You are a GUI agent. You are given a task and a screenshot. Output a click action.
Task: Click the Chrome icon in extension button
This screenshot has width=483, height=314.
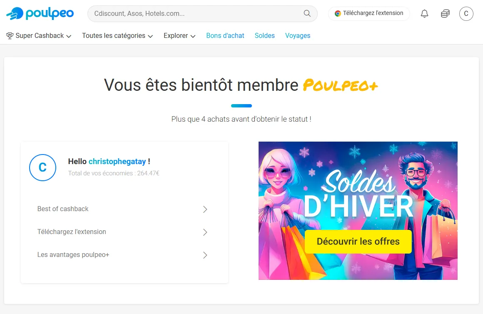338,13
